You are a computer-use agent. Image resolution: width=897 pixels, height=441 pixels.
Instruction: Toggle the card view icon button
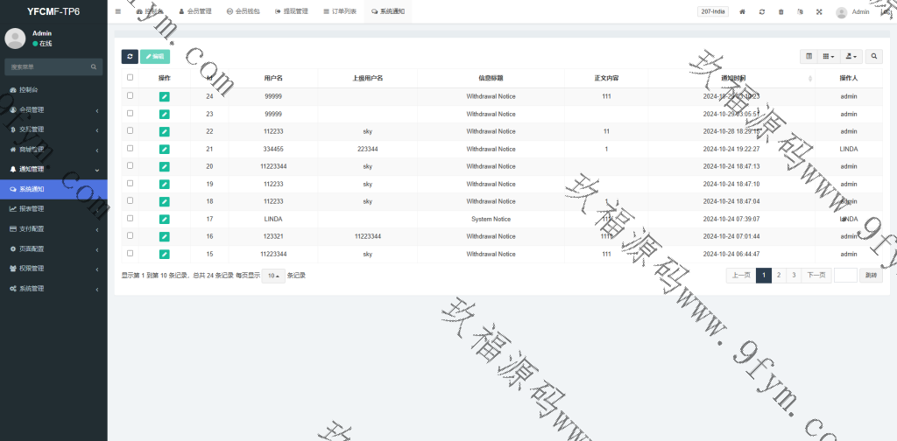point(809,56)
